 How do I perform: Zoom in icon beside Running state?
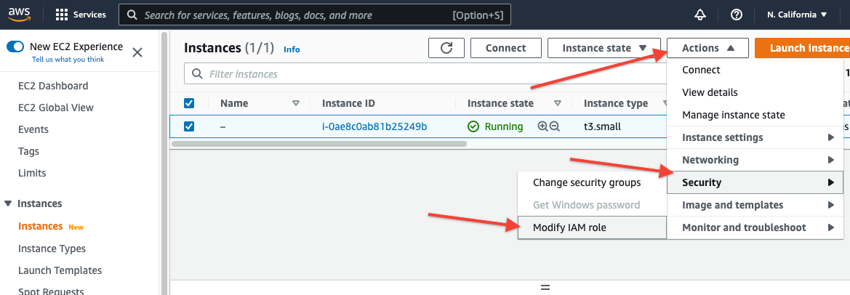[x=542, y=126]
